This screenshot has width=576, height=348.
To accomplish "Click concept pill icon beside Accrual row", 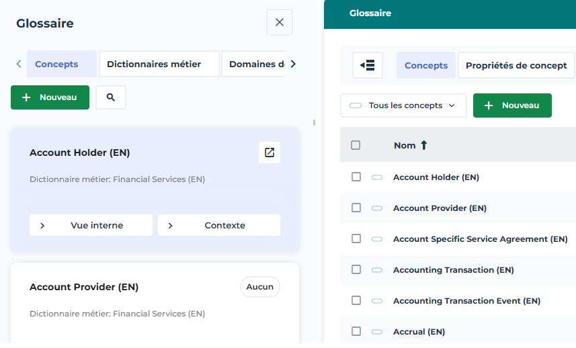I will [x=377, y=332].
